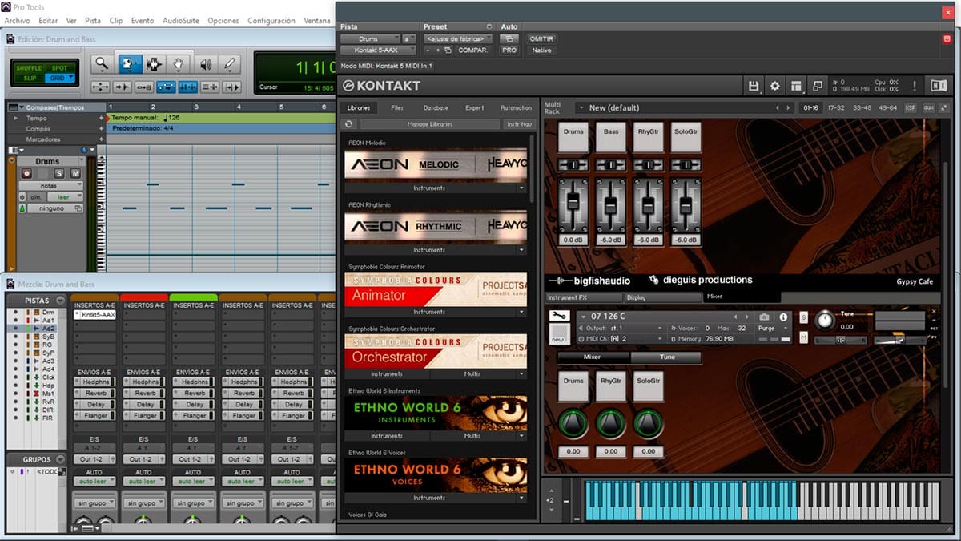Click the snapshot camera icon

click(x=764, y=317)
